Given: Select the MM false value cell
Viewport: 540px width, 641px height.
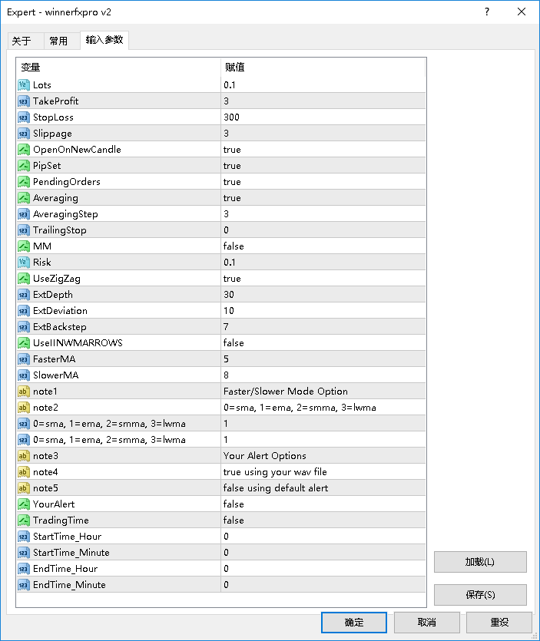Looking at the screenshot, I should [323, 246].
